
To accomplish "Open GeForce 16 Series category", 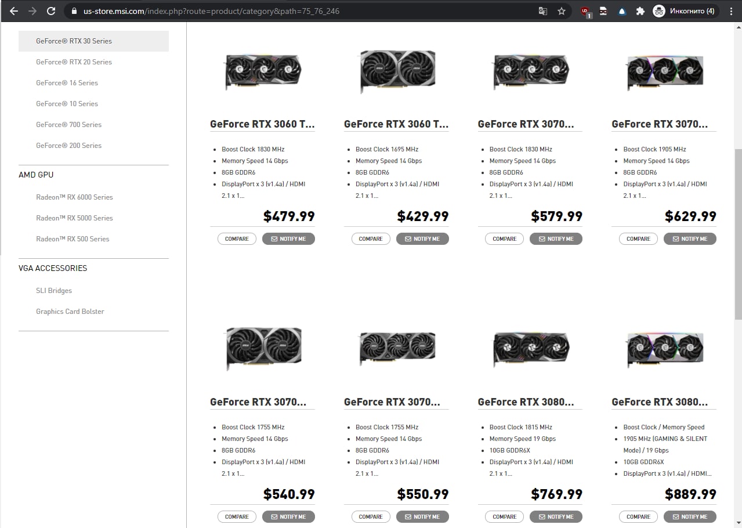I will coord(67,83).
